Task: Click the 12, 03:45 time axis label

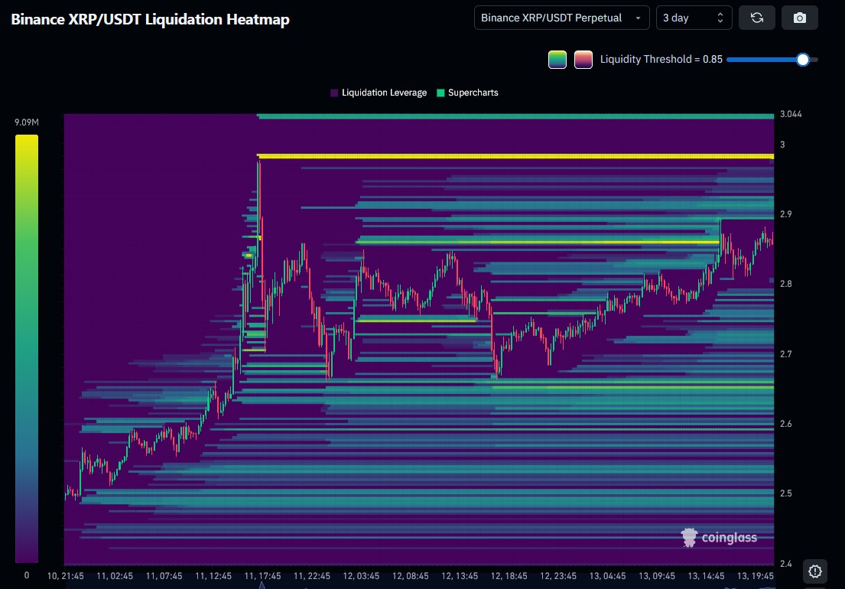Action: tap(361, 576)
